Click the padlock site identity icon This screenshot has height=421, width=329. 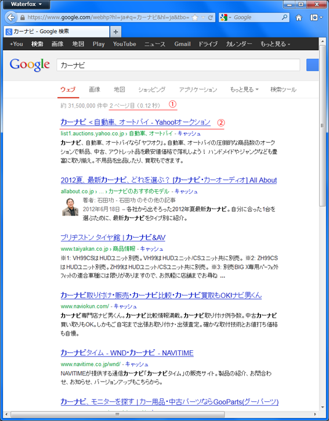(23, 18)
